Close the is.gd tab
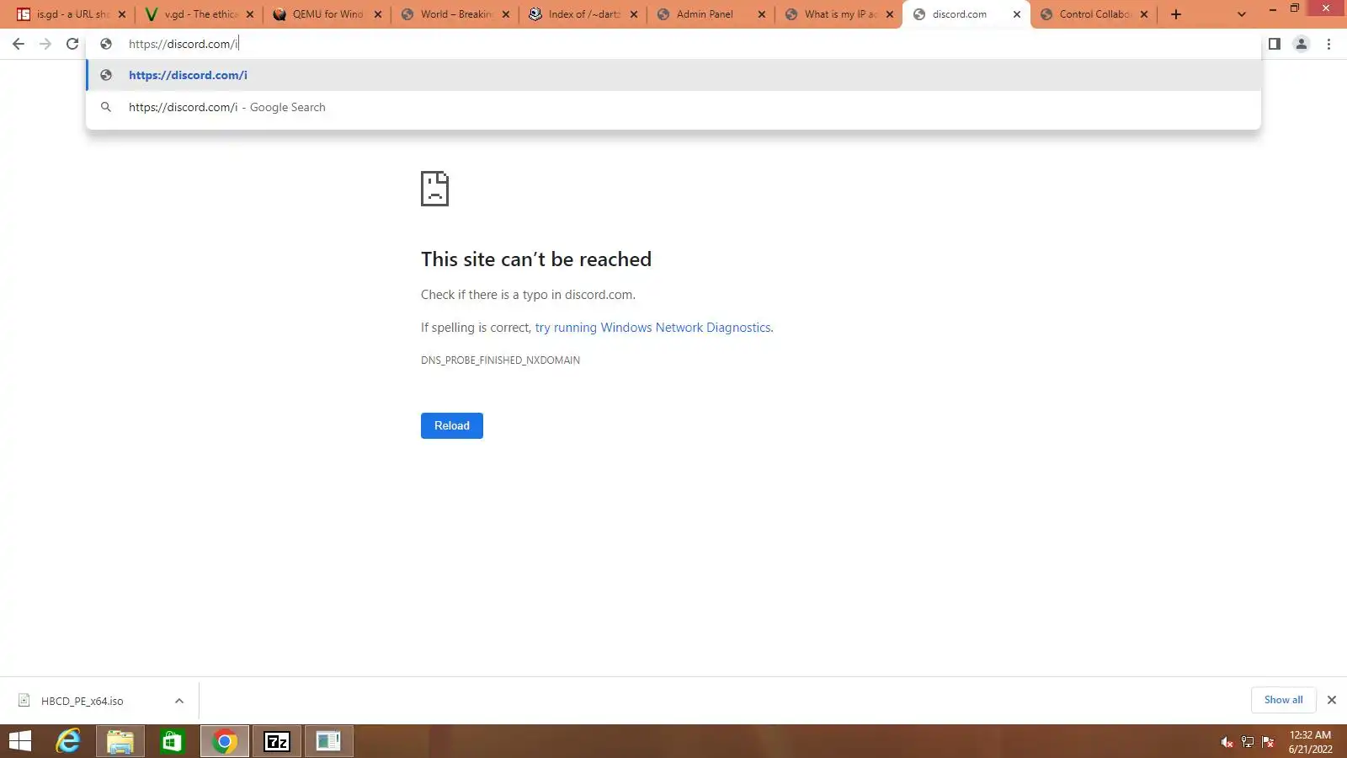 click(x=122, y=14)
